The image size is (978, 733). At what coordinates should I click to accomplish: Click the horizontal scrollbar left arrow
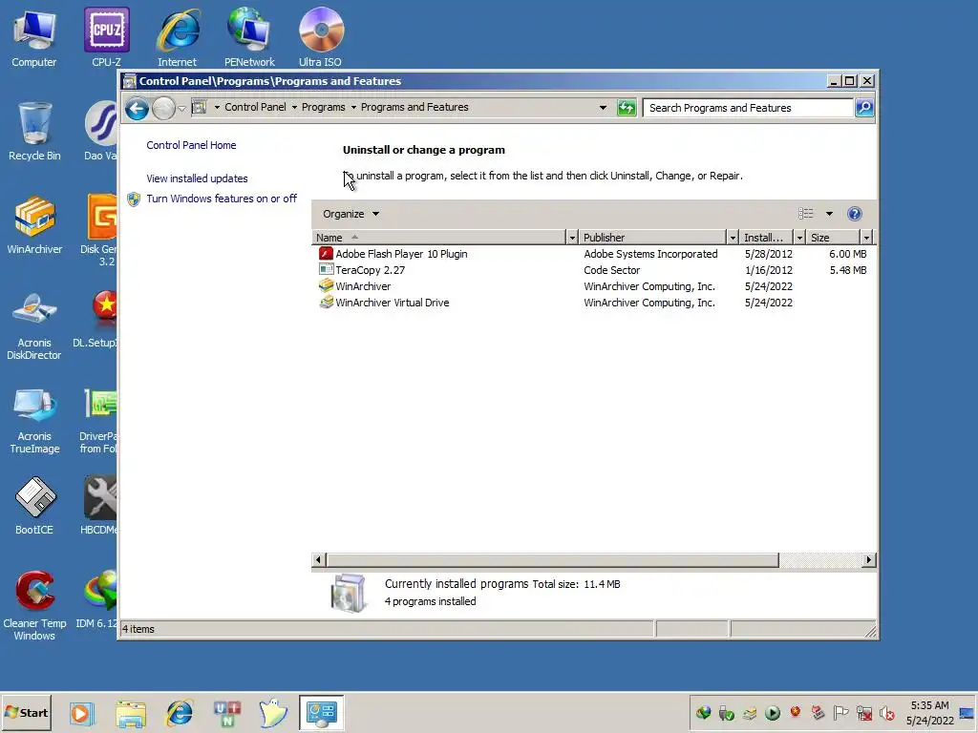(318, 559)
